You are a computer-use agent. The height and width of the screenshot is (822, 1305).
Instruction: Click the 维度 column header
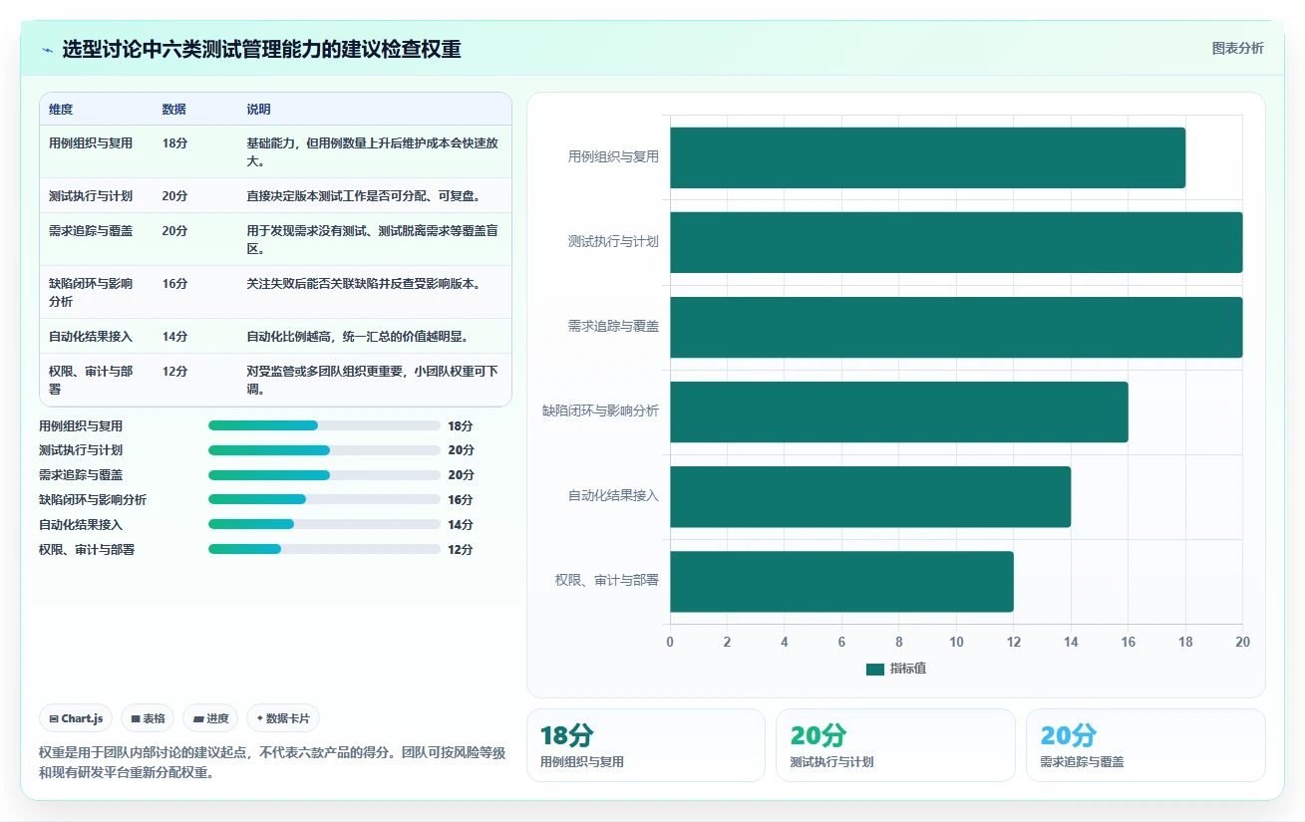[61, 110]
